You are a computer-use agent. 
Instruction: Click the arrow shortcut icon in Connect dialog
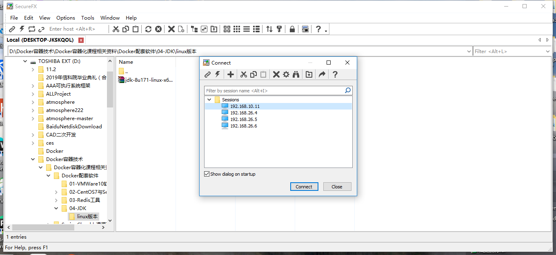pos(322,74)
